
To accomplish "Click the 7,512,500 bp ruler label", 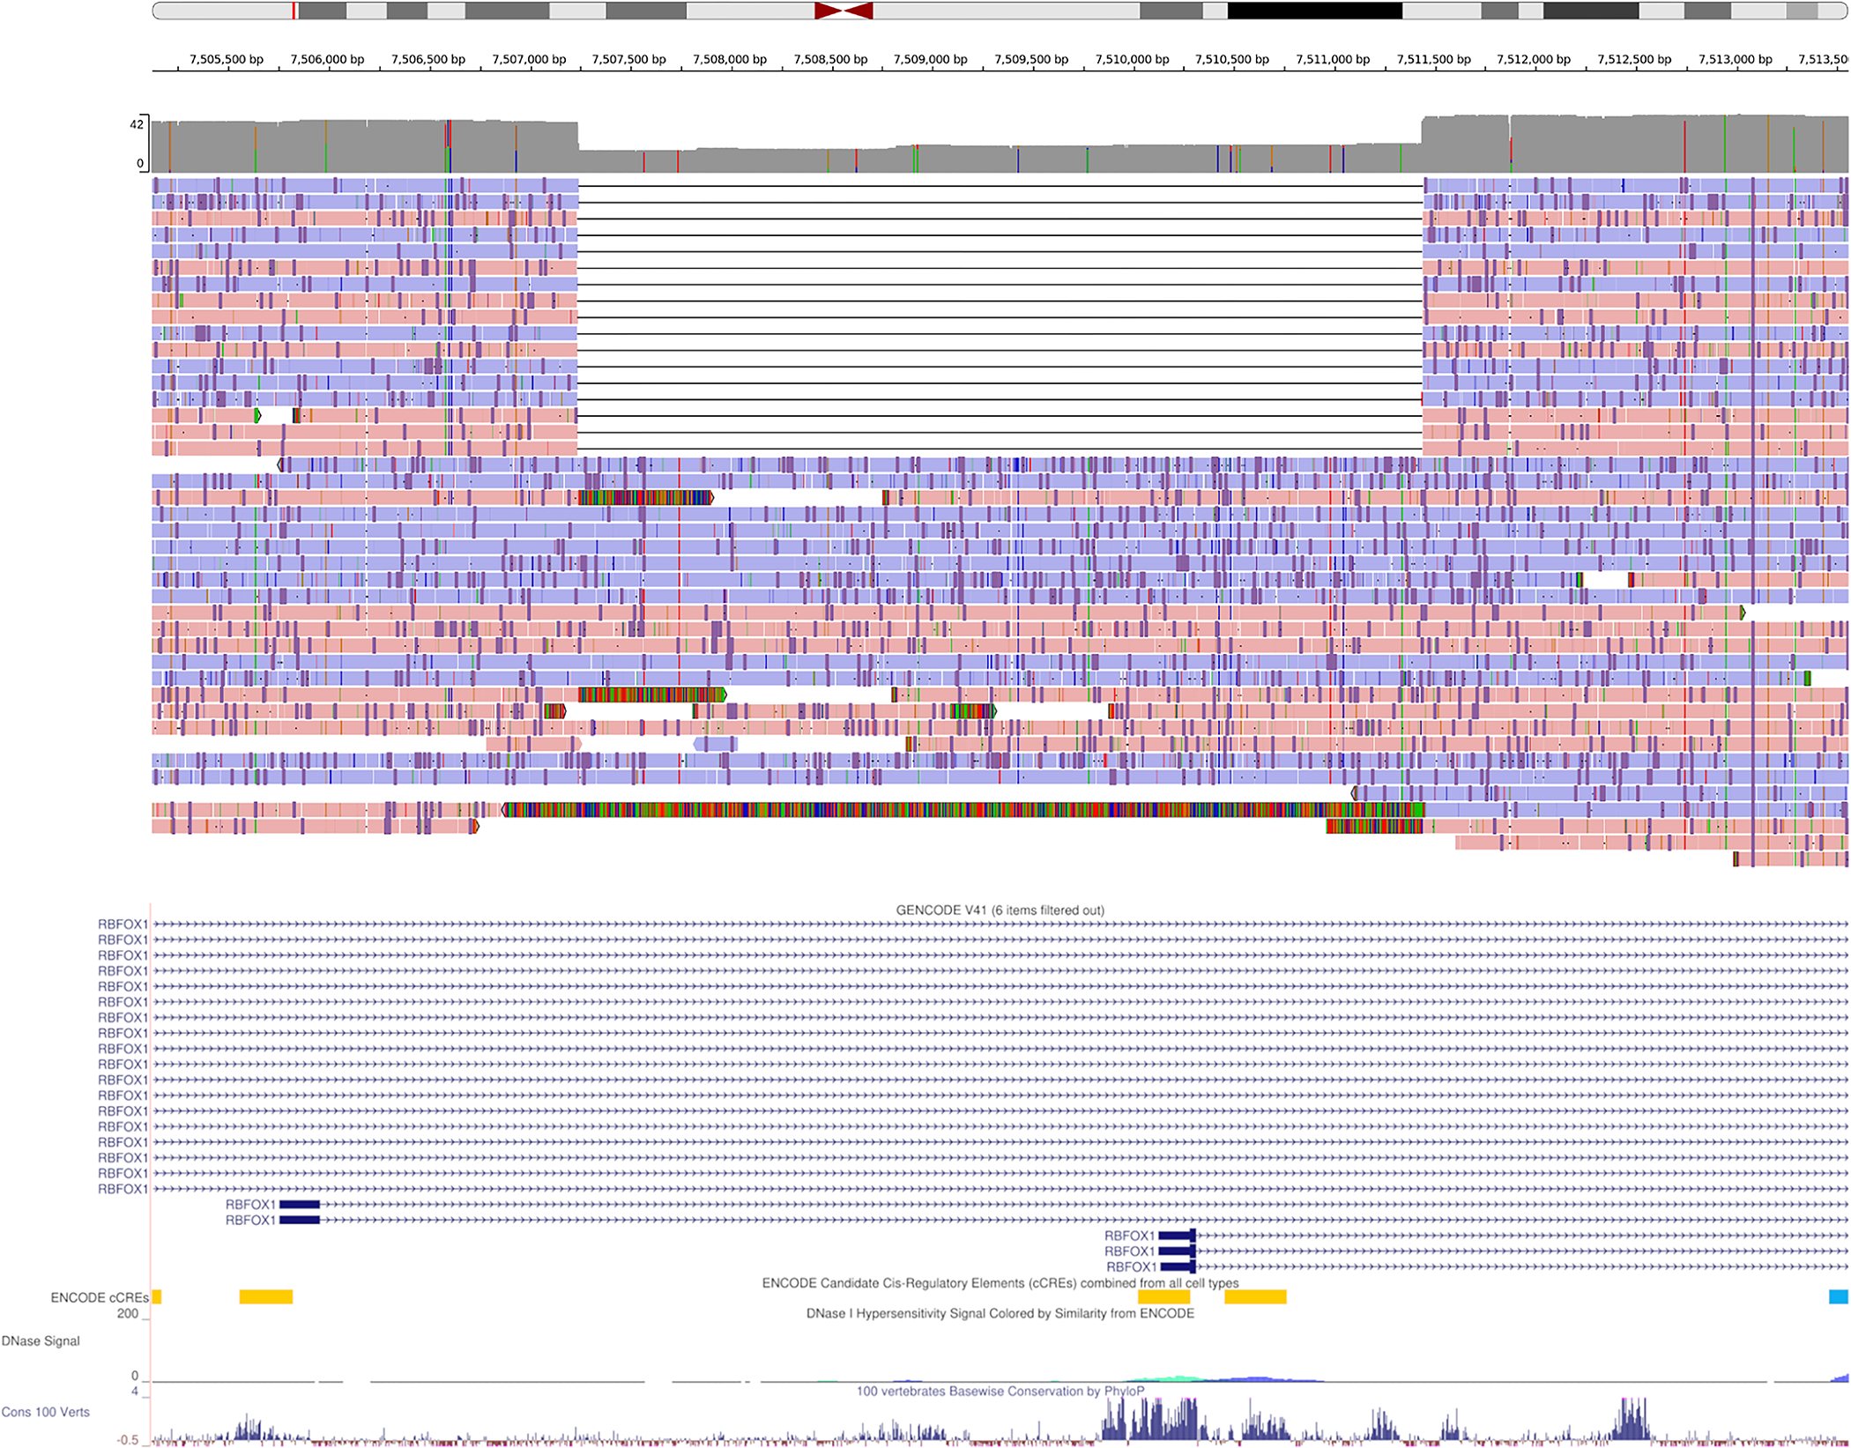I will [x=1634, y=59].
